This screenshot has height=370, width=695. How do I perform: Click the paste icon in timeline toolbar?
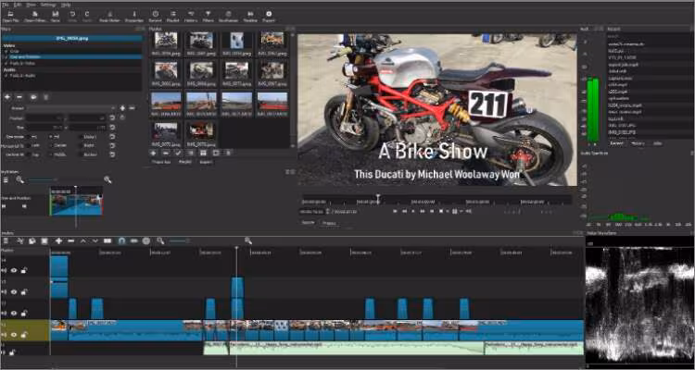44,241
